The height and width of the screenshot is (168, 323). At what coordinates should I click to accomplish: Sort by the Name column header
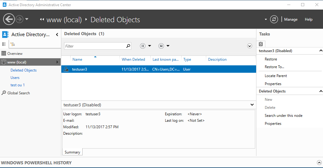coord(77,59)
